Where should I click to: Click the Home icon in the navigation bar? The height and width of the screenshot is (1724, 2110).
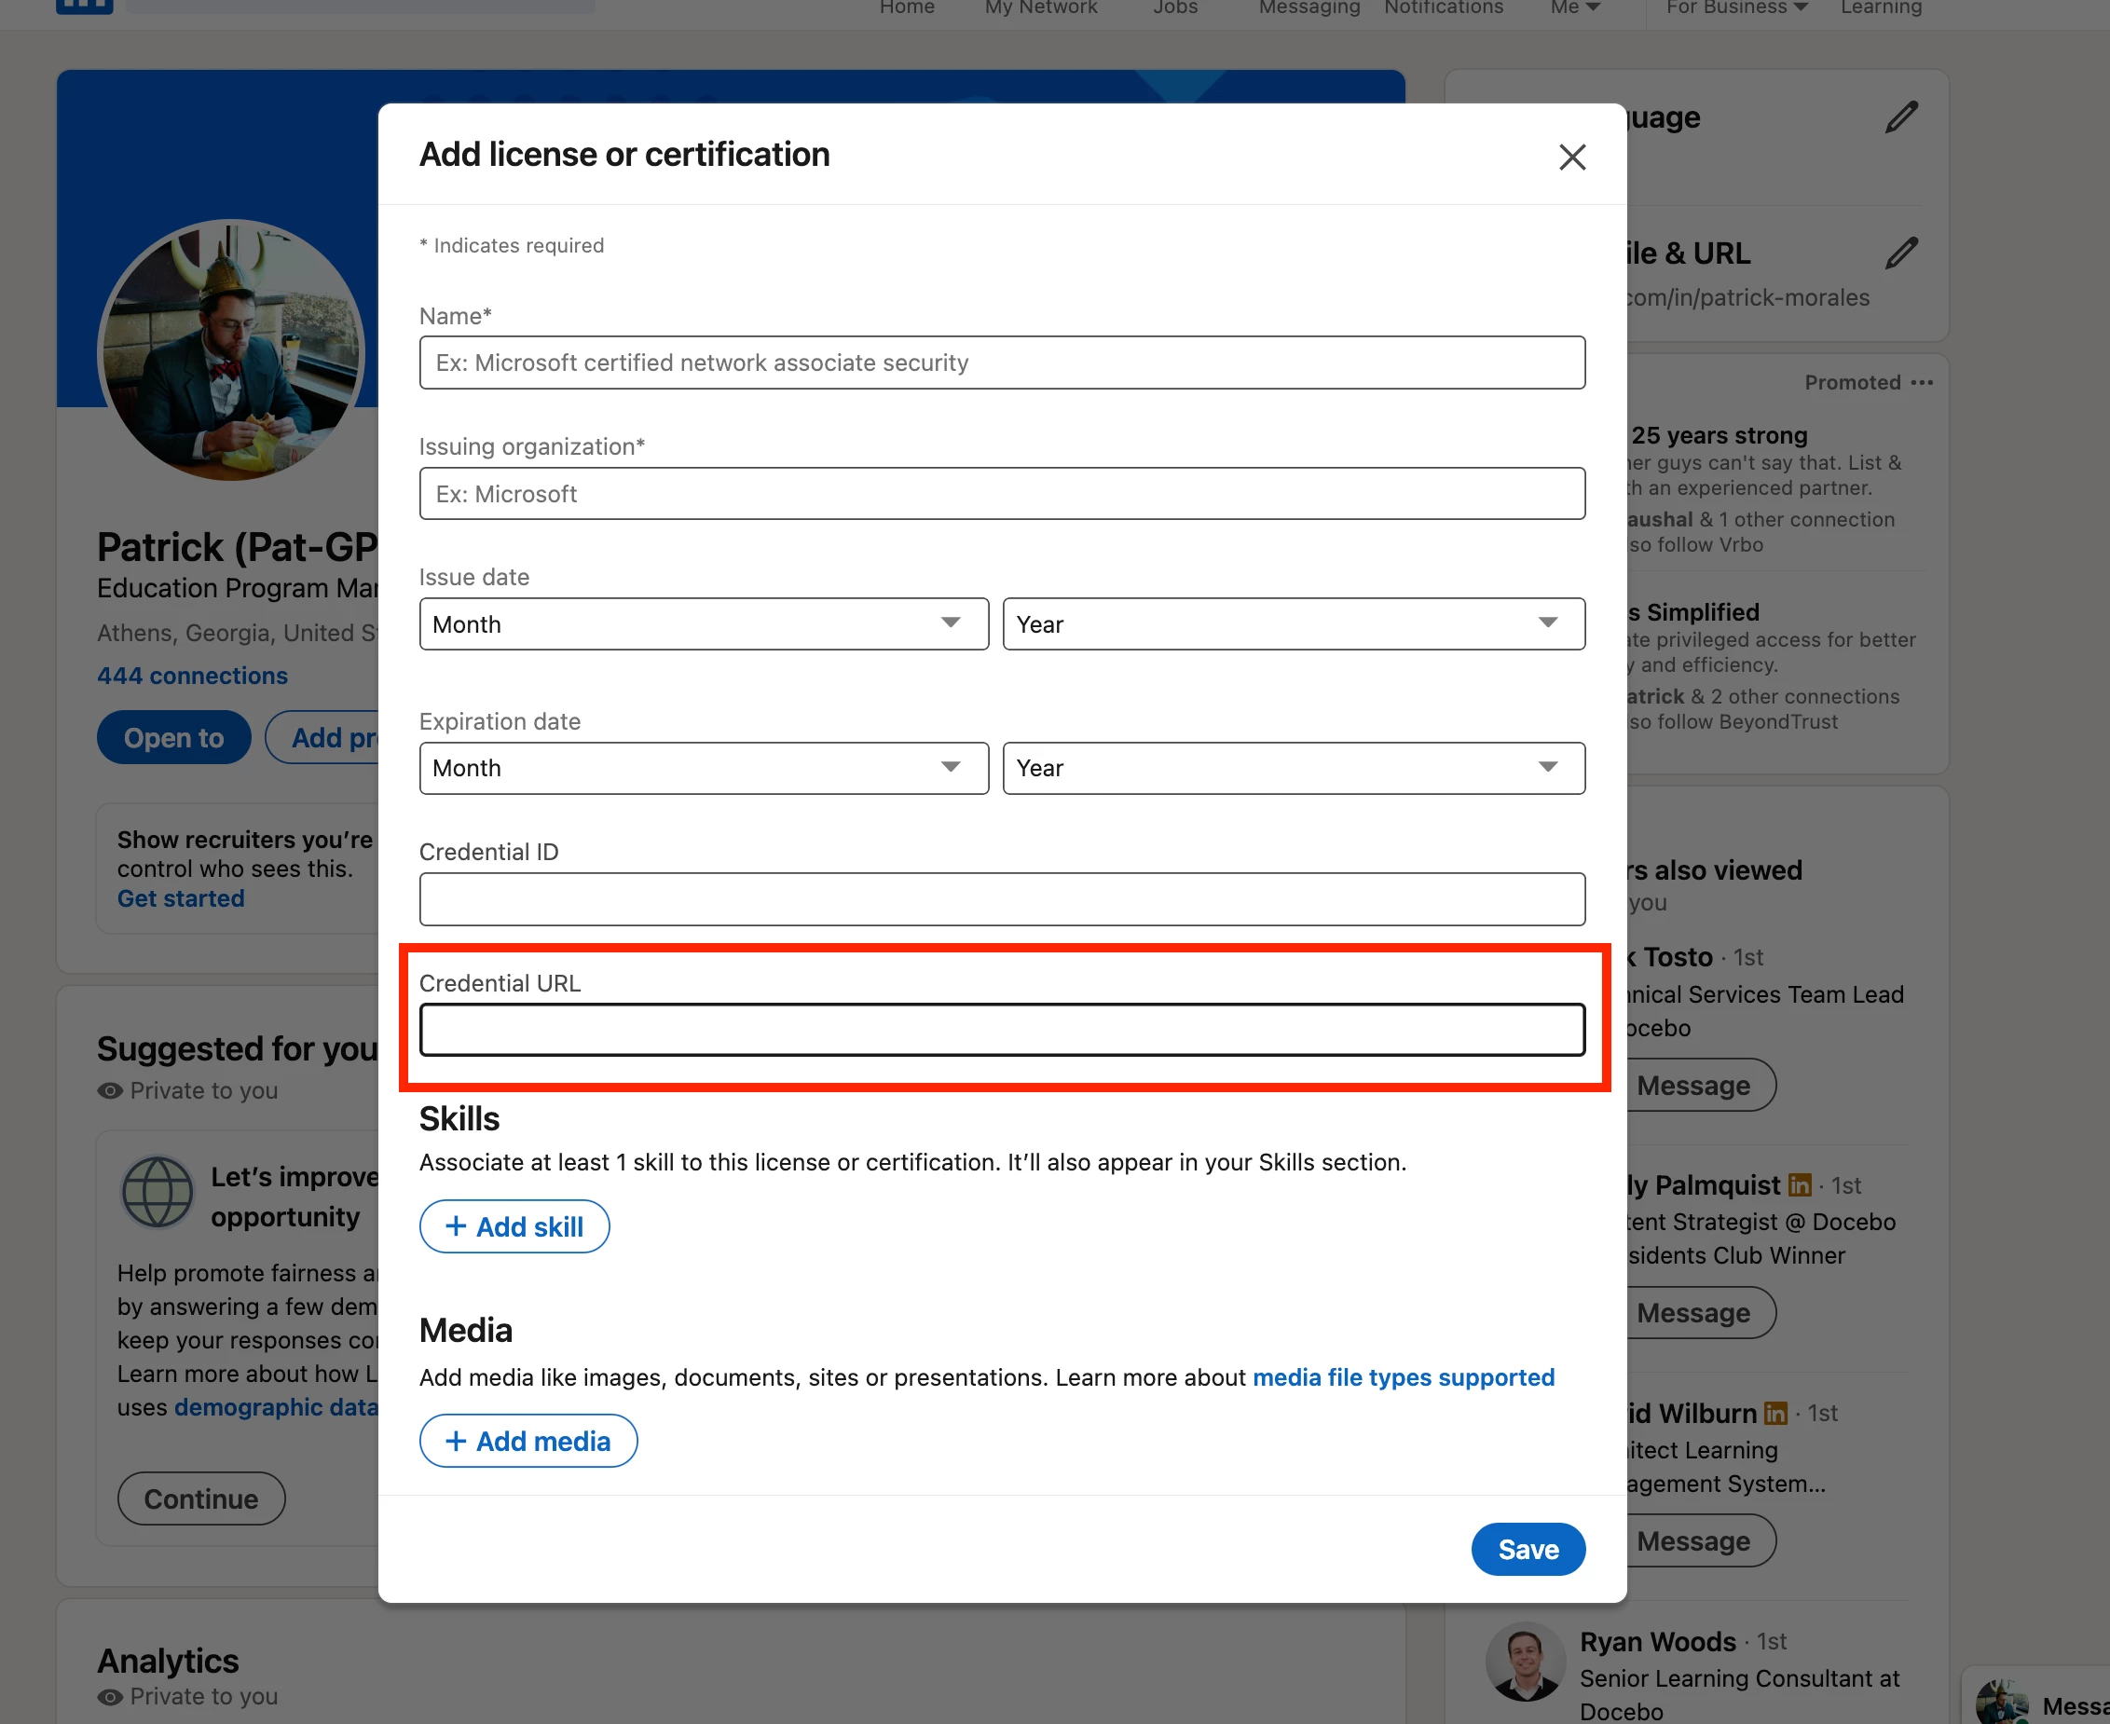pos(906,7)
